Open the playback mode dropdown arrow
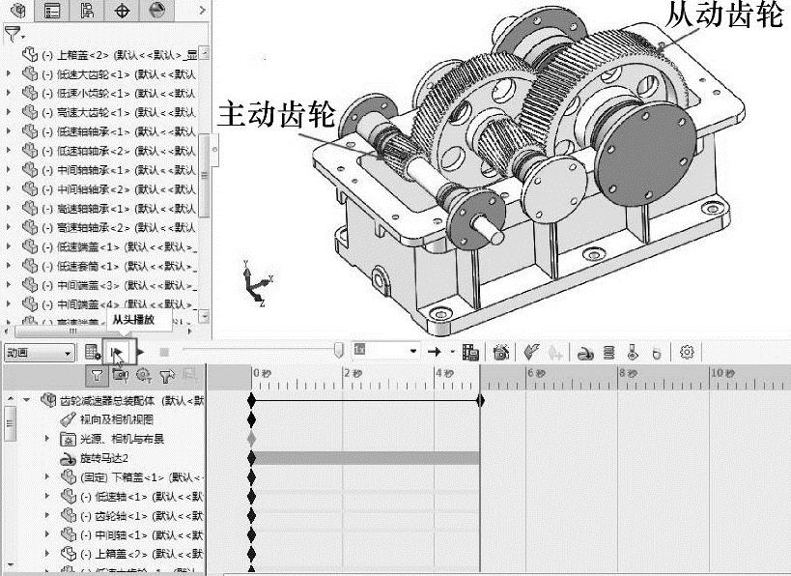791x576 pixels. coord(452,352)
